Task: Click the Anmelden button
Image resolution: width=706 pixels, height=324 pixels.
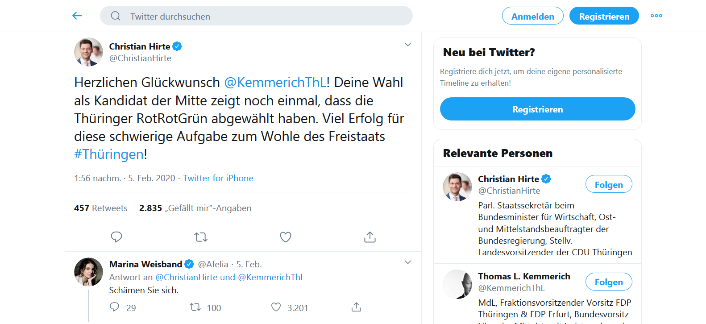Action: [x=532, y=16]
